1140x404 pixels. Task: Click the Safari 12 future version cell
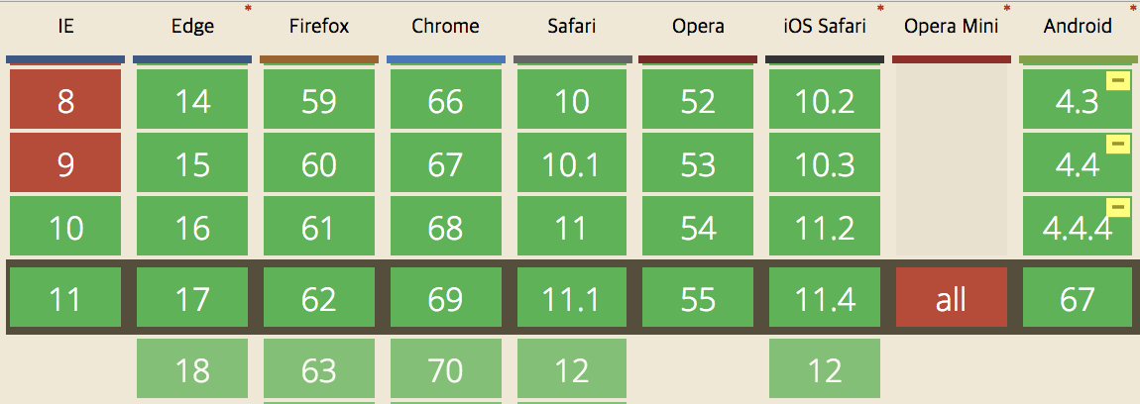[x=572, y=368]
